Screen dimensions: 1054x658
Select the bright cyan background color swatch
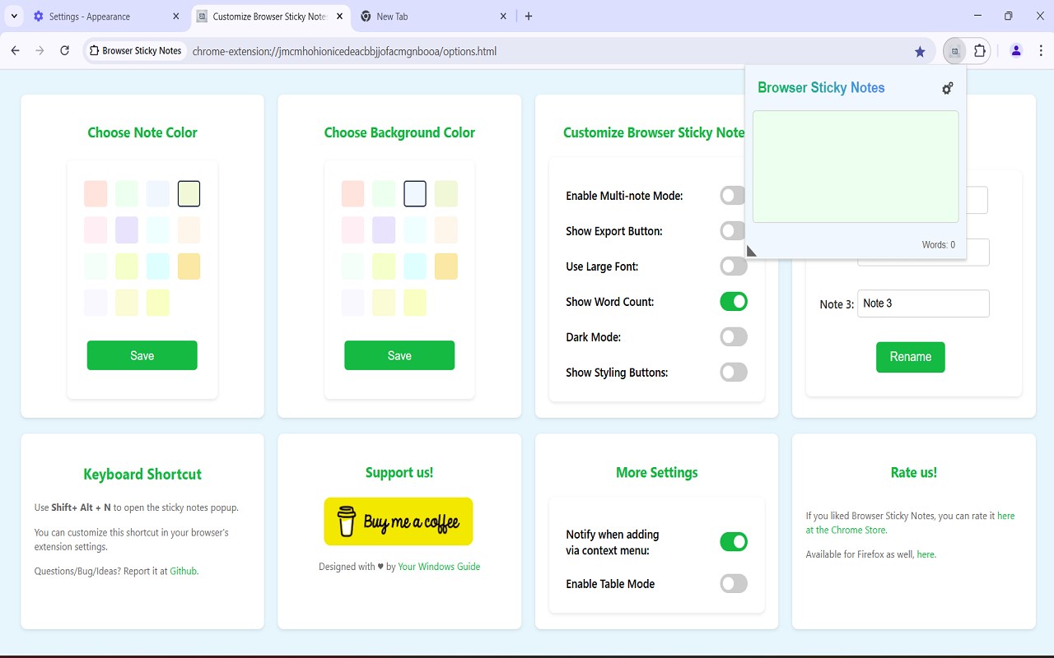click(x=415, y=266)
